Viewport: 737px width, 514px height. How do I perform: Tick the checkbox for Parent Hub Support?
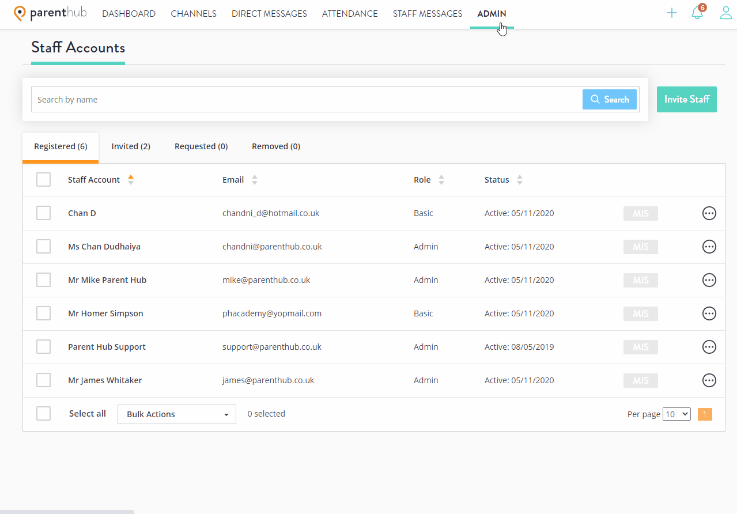pos(43,347)
